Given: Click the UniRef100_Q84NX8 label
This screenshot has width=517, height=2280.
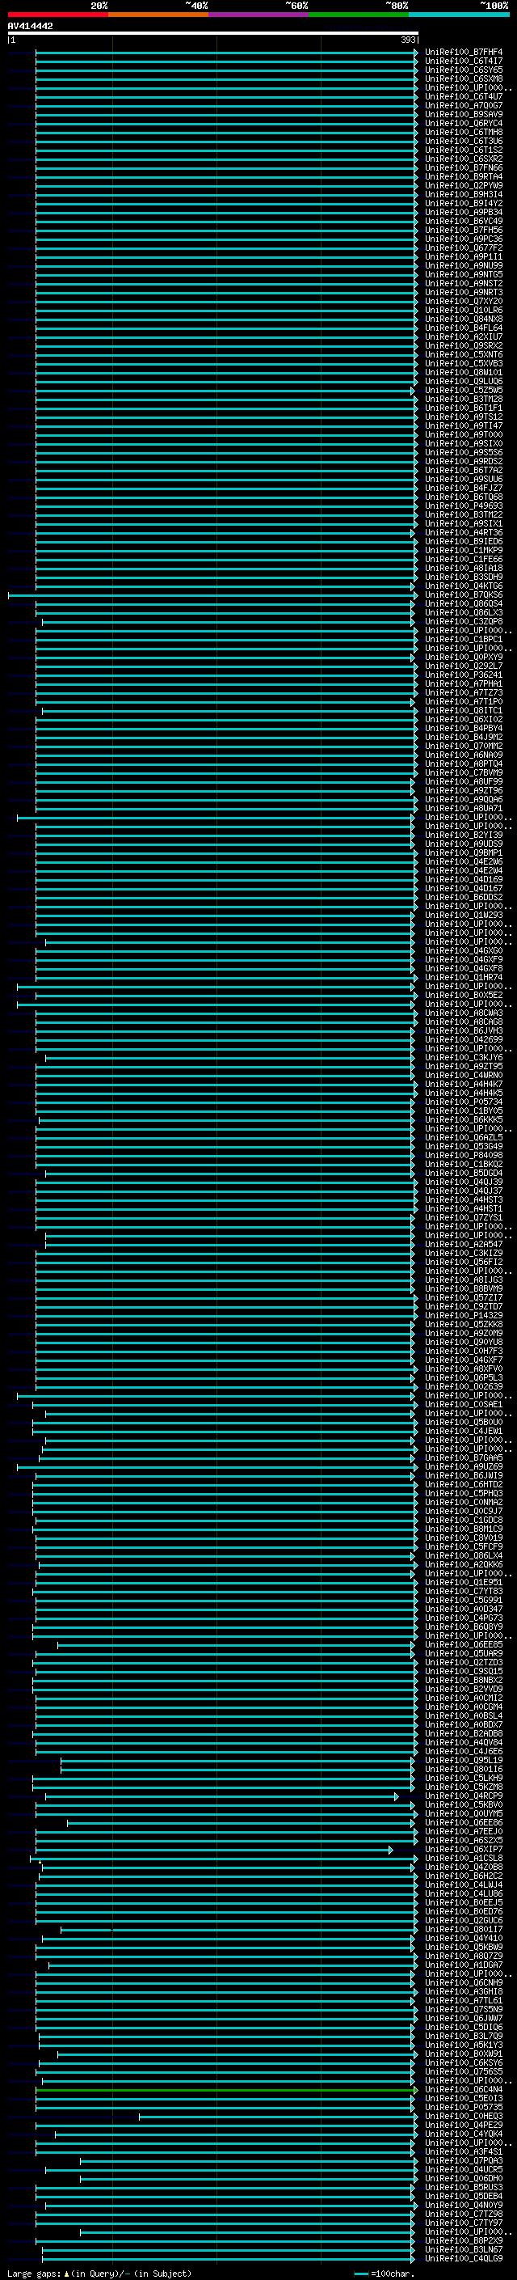Looking at the screenshot, I should pyautogui.click(x=463, y=319).
